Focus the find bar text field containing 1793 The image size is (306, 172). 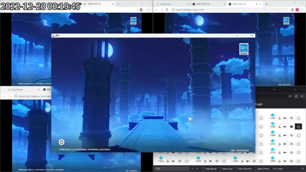point(171,169)
